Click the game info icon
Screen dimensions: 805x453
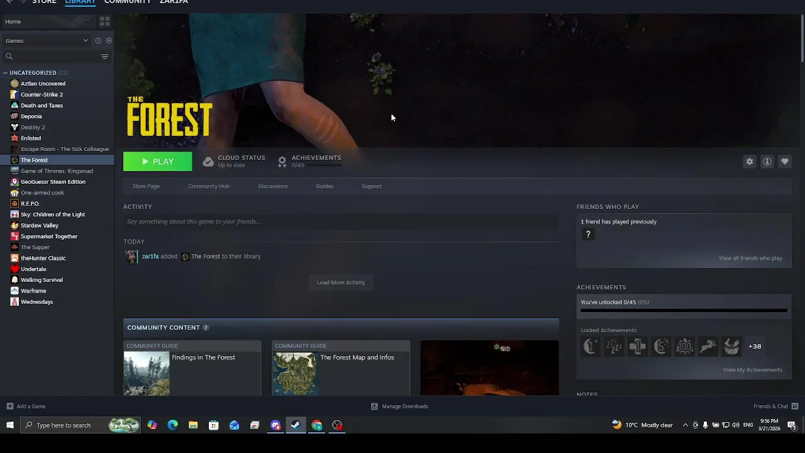tap(767, 162)
